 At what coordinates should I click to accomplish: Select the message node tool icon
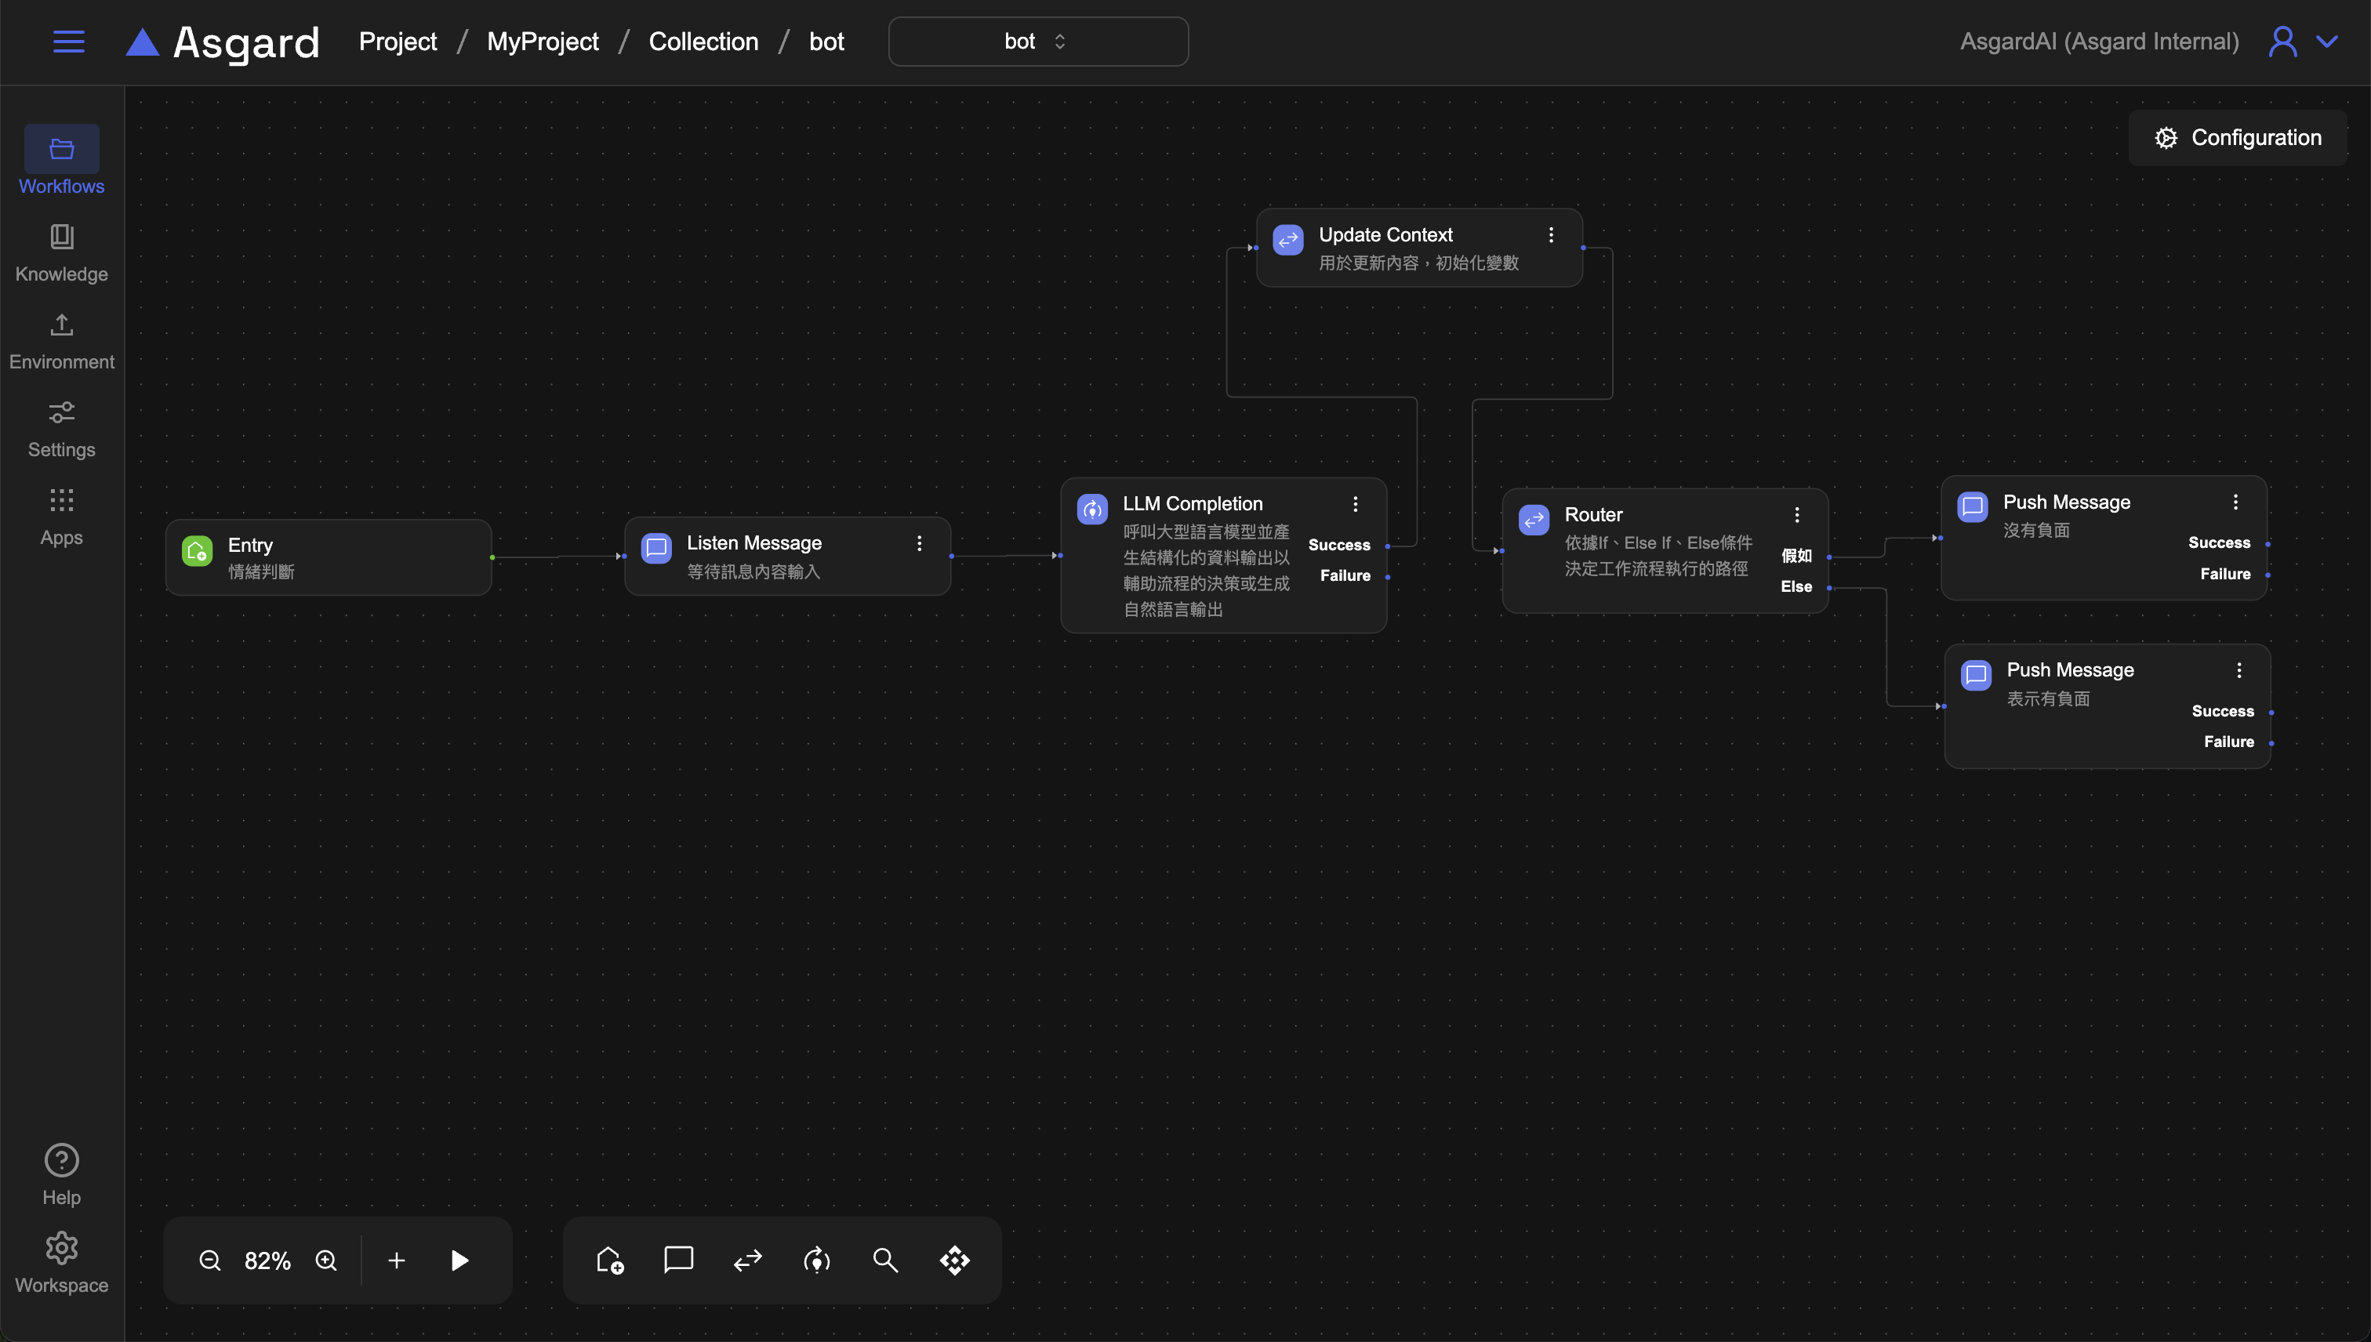tap(678, 1260)
